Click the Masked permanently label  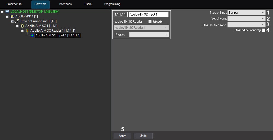(x=248, y=30)
